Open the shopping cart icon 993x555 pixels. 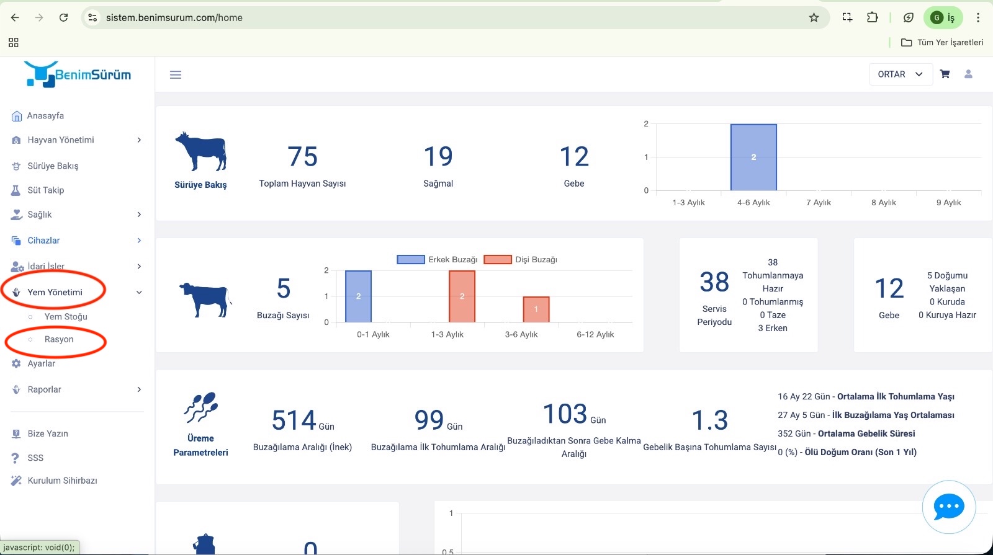(945, 74)
